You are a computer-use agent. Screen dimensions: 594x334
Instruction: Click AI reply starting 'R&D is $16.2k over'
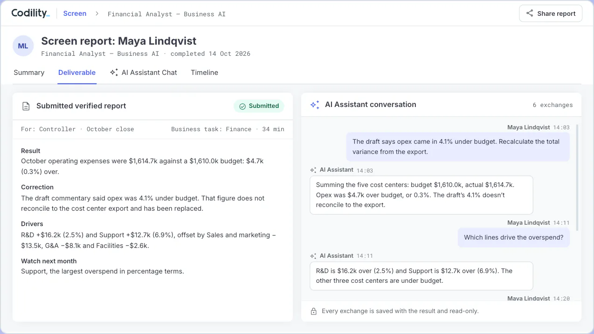click(x=421, y=276)
